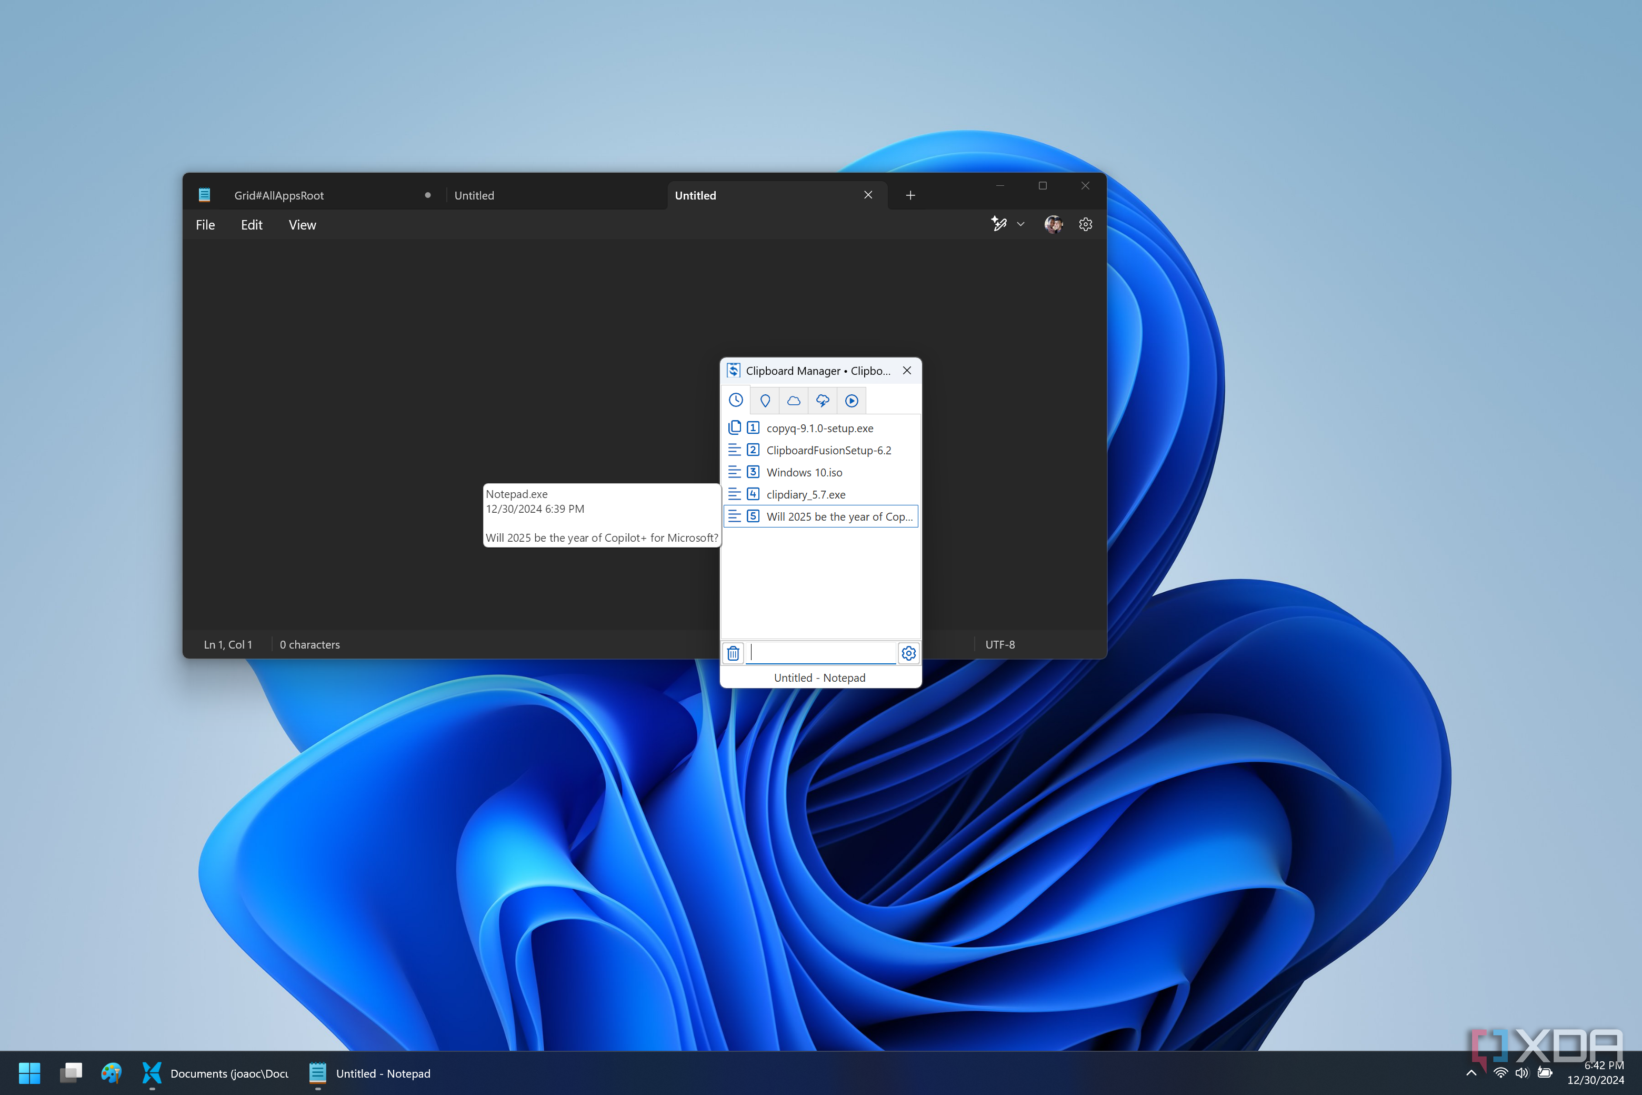Open the cloud lightning triggers tab
The image size is (1642, 1095).
pos(823,400)
